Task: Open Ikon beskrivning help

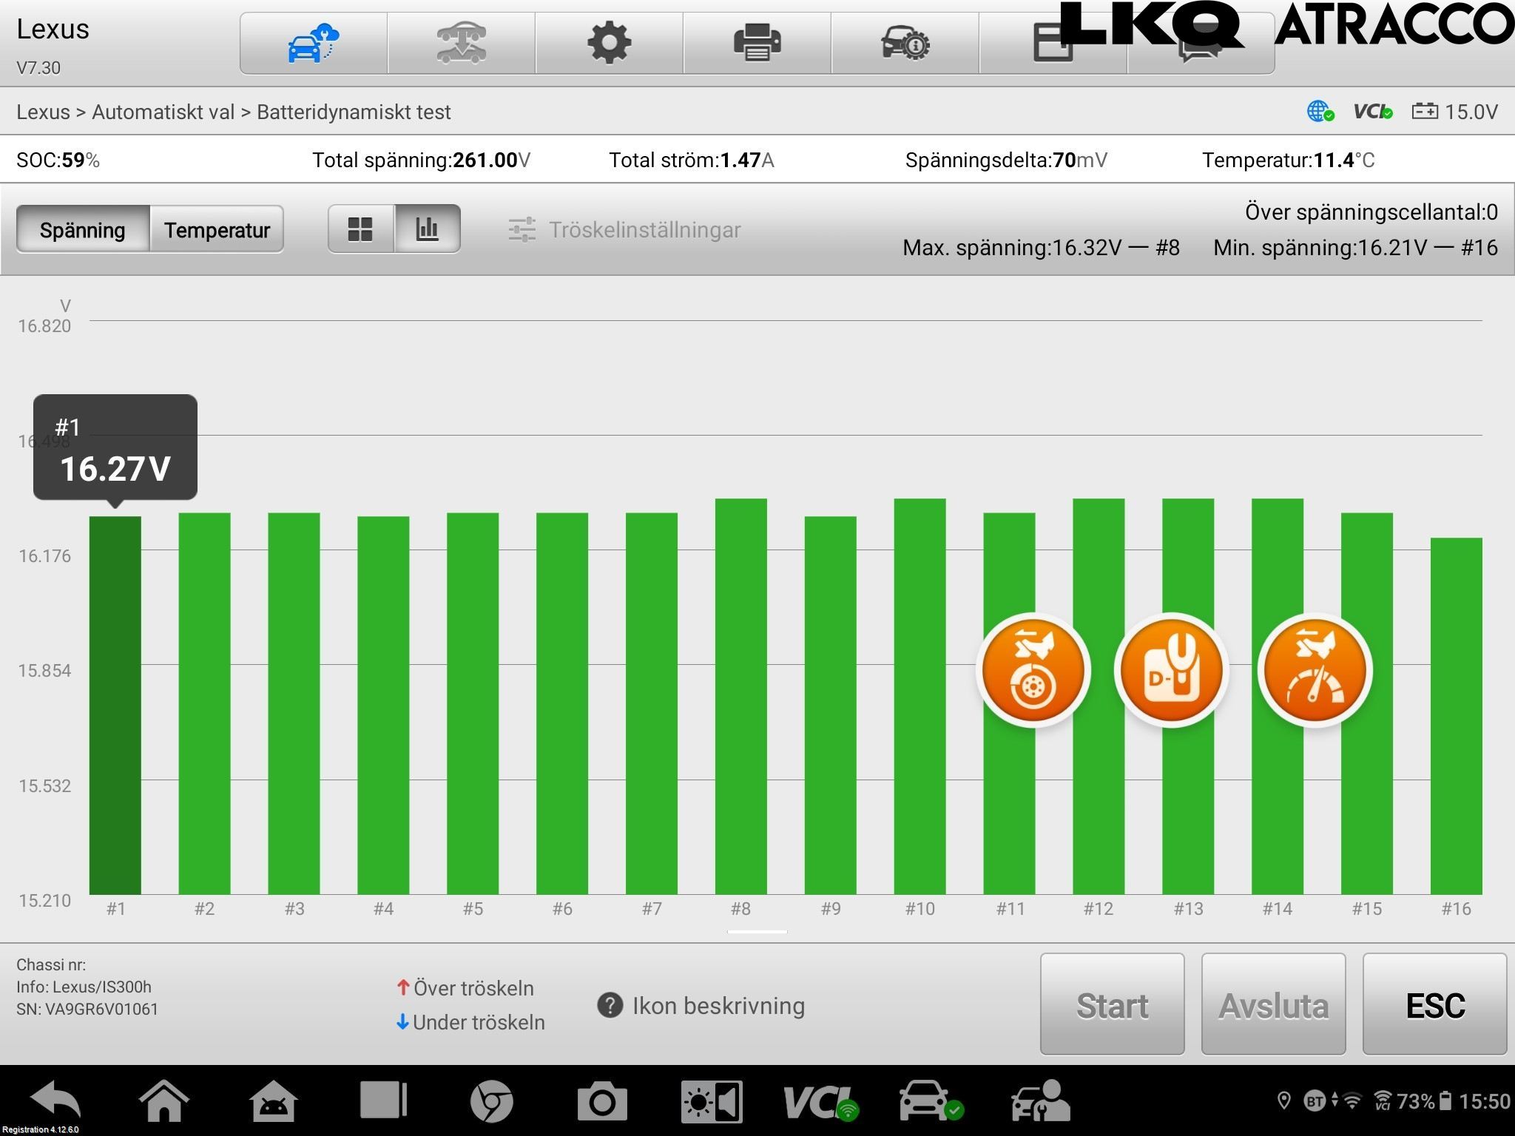Action: click(701, 1006)
